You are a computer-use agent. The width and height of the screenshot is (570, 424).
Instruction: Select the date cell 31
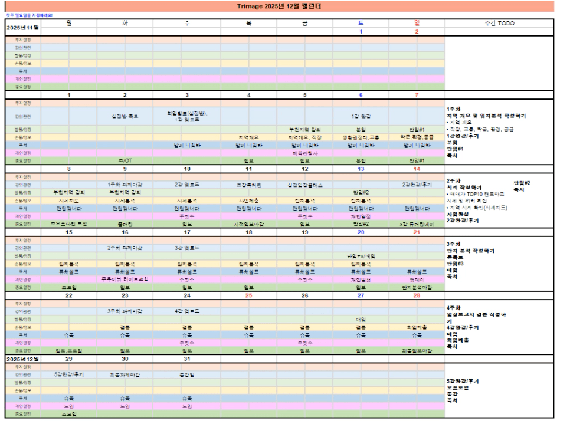click(187, 359)
